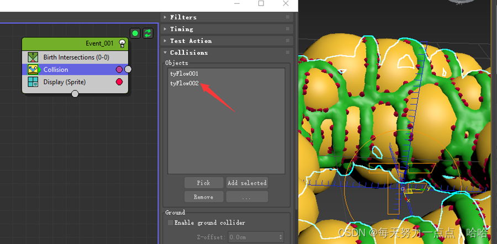Select the Birth Intersections (0-0) operator
This screenshot has height=244, width=497.
75,57
